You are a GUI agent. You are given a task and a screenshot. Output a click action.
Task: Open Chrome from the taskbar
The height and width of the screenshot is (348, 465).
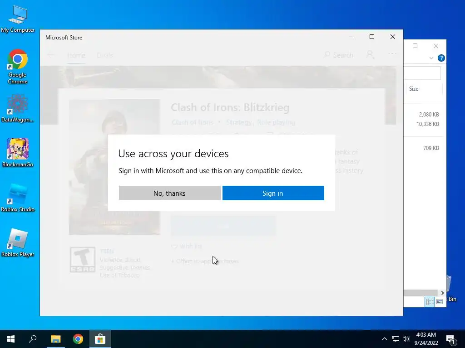coord(78,339)
